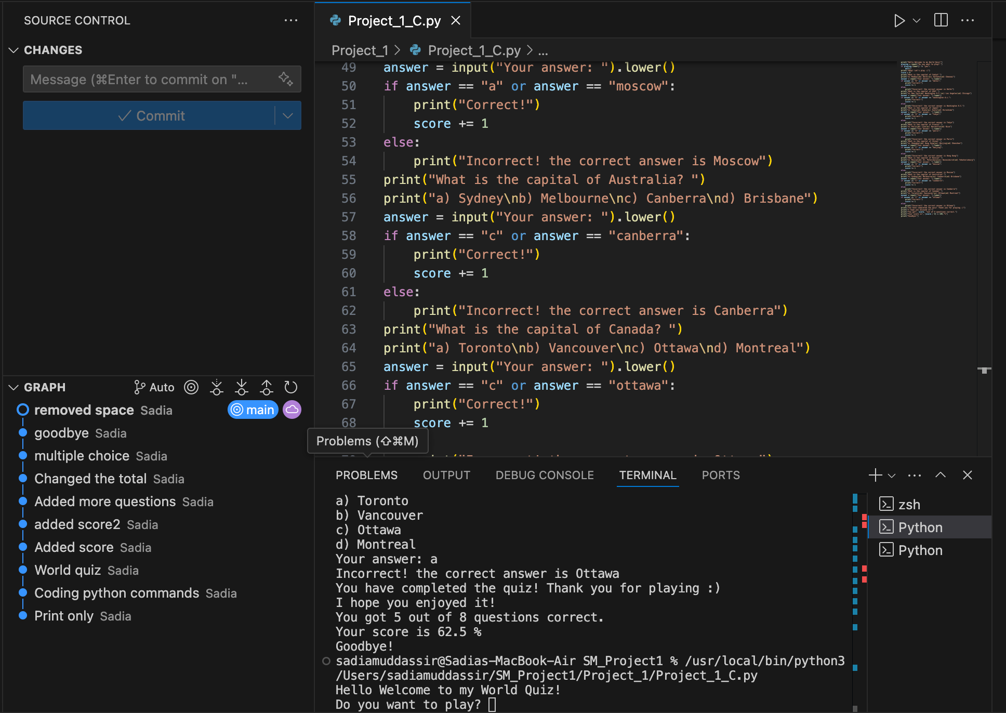Generate commit message with sparkle icon
Image resolution: width=1006 pixels, height=713 pixels.
285,79
